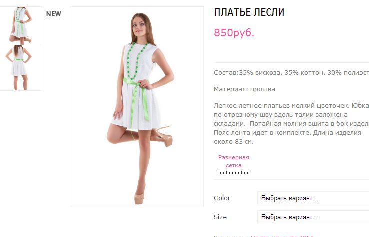
Task: Click the ПЛАТЬЕ ЛЕСЛИ product title
Action: 249,12
